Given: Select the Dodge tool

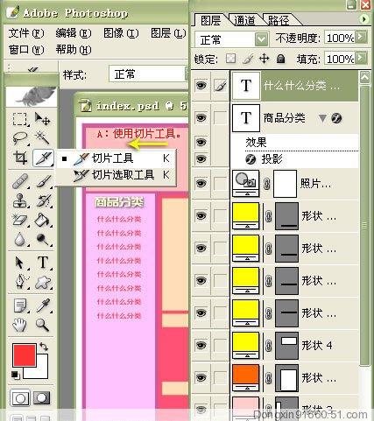Looking at the screenshot, I should pos(43,239).
